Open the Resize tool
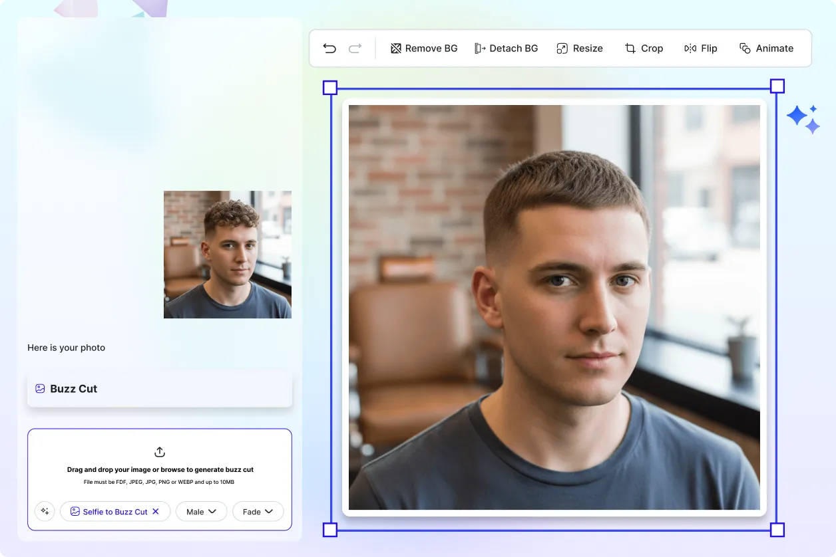The width and height of the screenshot is (836, 557). pos(579,48)
